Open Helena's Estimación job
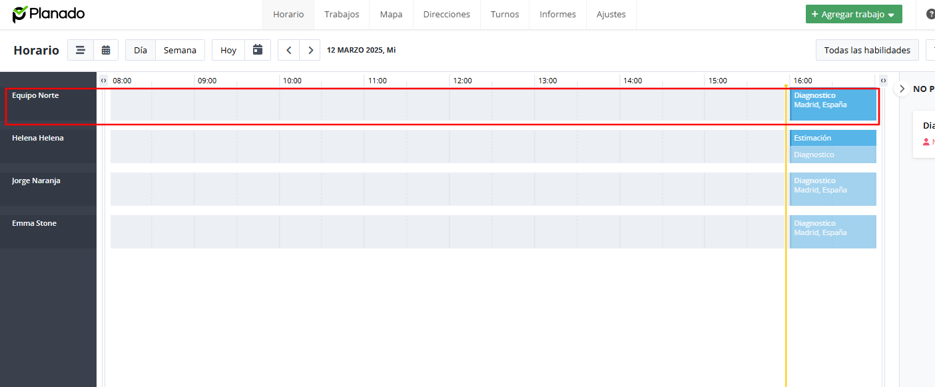 pos(832,138)
